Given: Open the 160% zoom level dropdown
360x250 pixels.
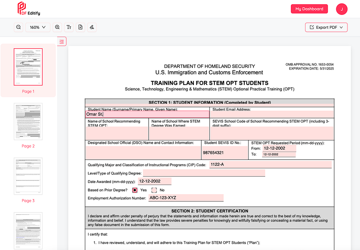Looking at the screenshot, I should coord(37,27).
